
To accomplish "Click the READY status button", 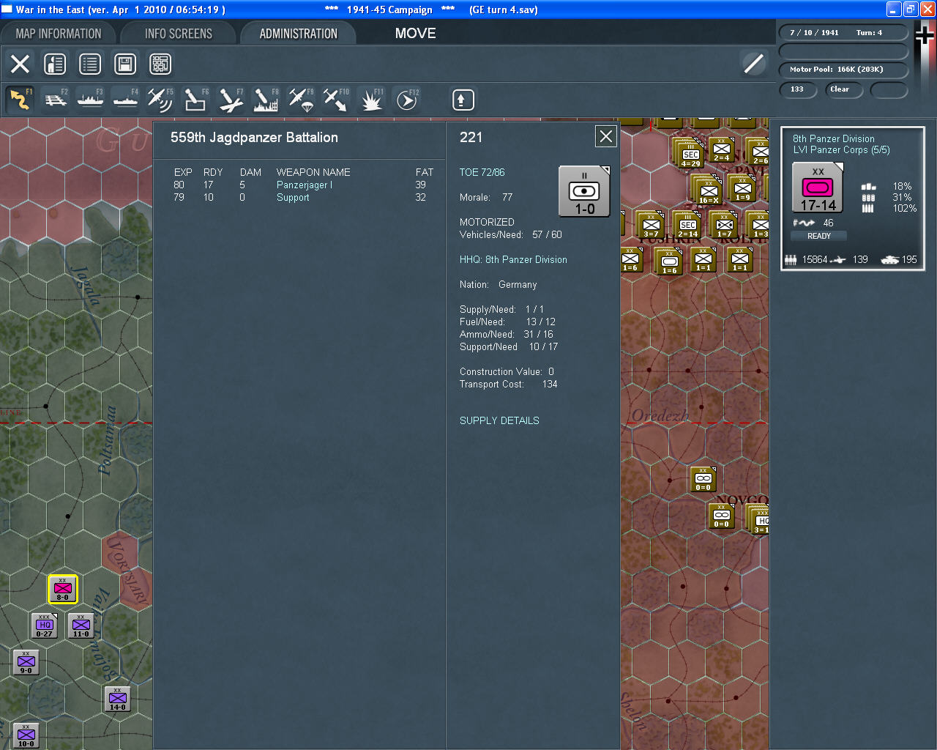I will click(819, 236).
